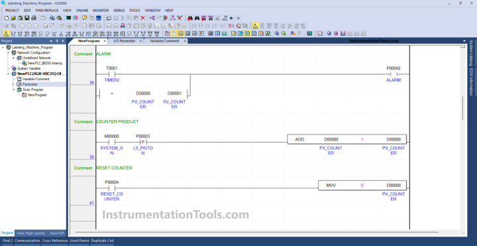Image resolution: width=477 pixels, height=246 pixels.
Task: Select the Variable/Comment tree item
Action: (36, 79)
